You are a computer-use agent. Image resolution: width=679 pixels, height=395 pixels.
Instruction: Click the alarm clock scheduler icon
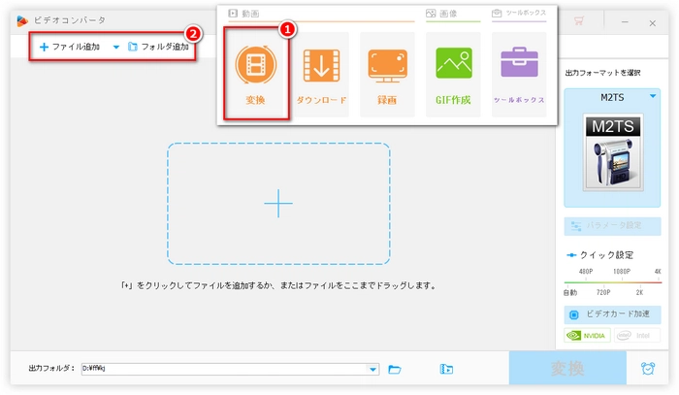pos(647,369)
